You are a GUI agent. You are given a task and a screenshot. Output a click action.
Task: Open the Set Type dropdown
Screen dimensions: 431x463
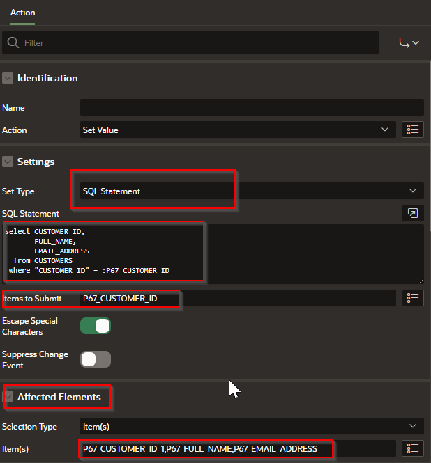click(252, 191)
